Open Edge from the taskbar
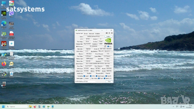Image resolution: width=194 pixels, height=109 pixels. tap(44, 107)
